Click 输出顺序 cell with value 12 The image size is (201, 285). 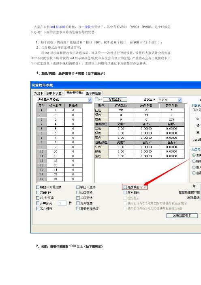coord(56,161)
